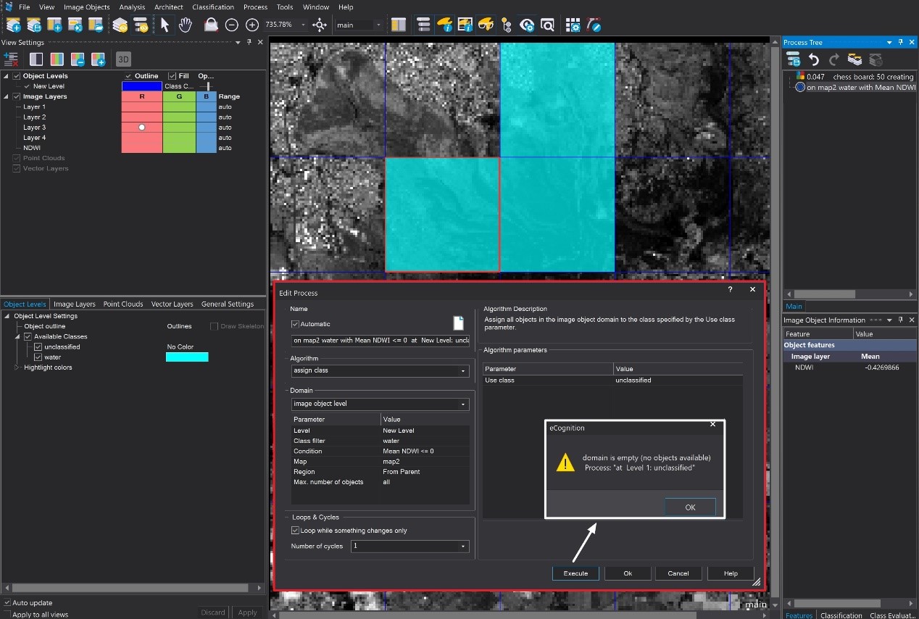Screen dimensions: 919x619
Task: Select the arrow pointer tool
Action: coord(165,25)
